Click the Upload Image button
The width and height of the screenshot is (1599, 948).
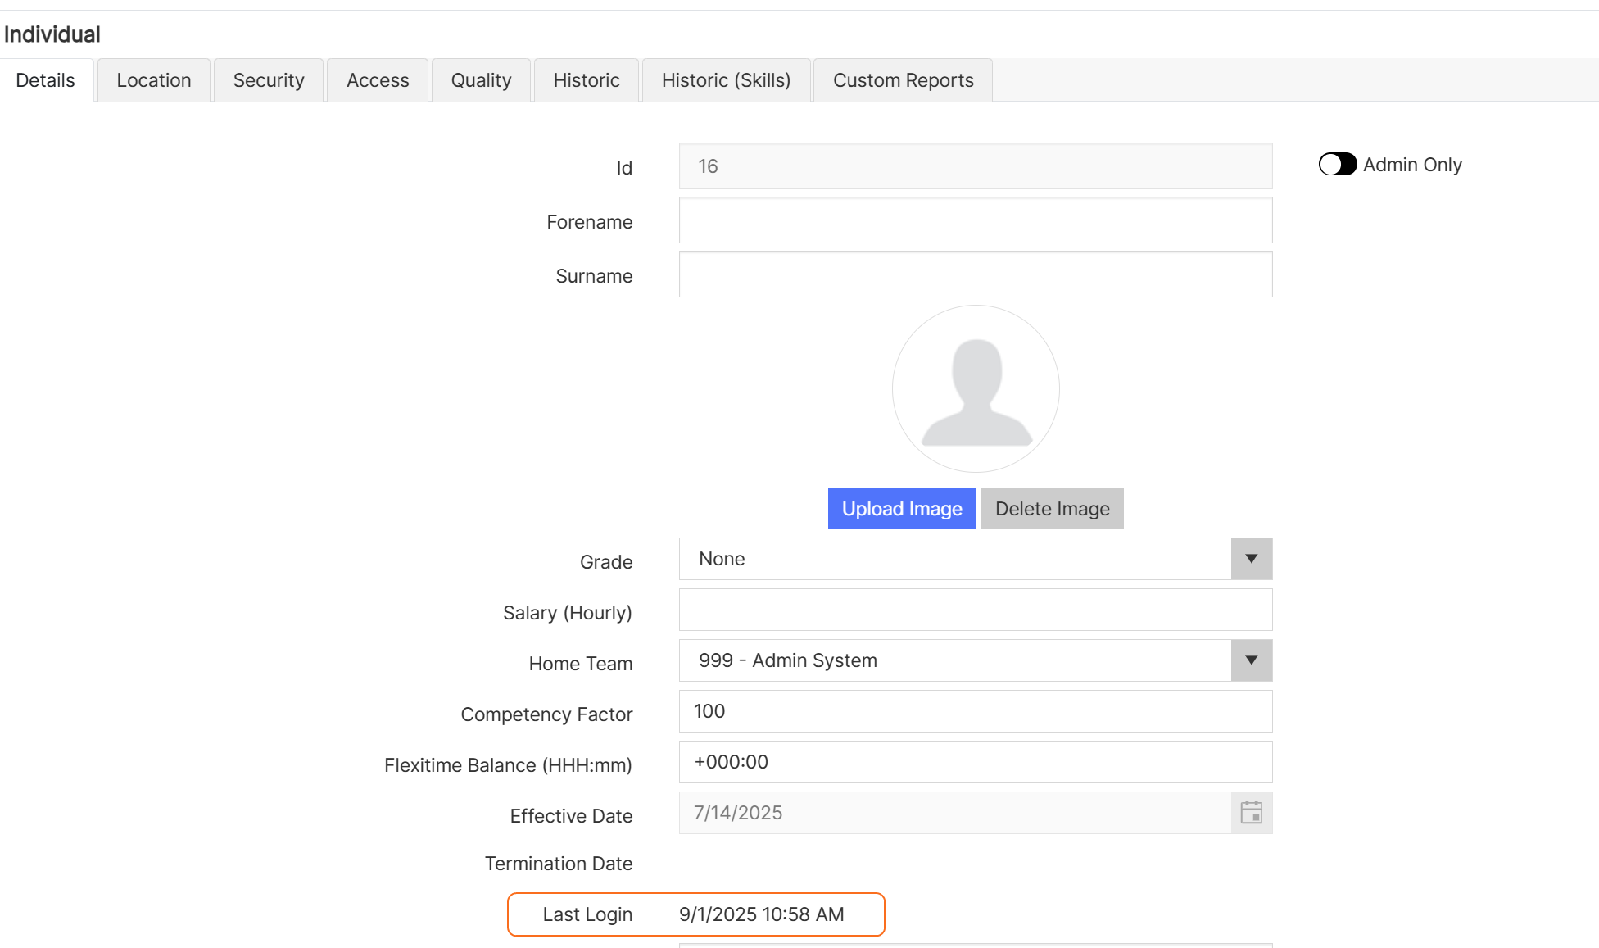point(901,508)
